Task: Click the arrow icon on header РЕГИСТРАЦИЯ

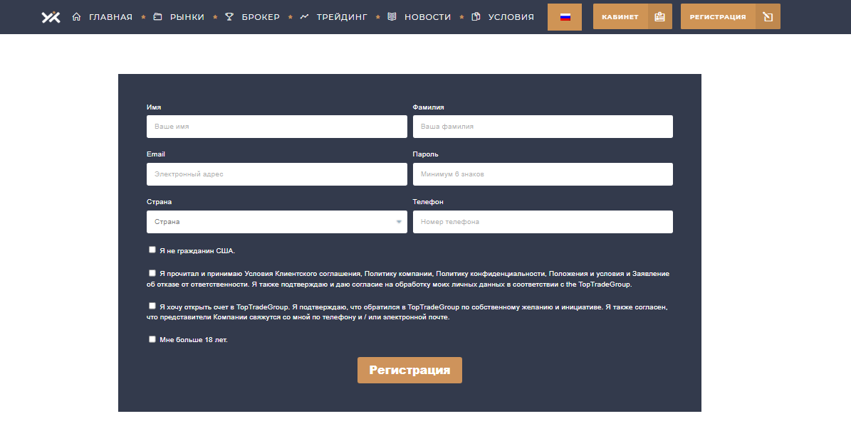Action: click(x=768, y=17)
